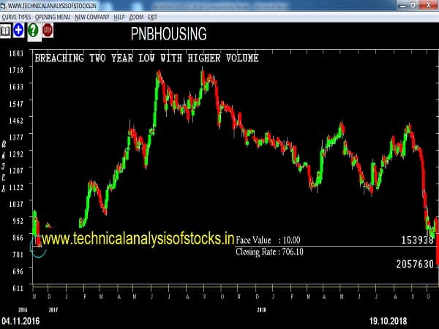Click the technicalanalysisofstocks.in watermark link
This screenshot has width=439, height=329.
(x=138, y=238)
